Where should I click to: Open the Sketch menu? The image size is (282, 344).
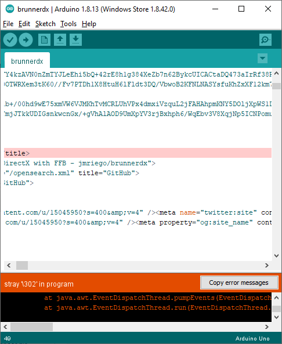click(x=45, y=24)
